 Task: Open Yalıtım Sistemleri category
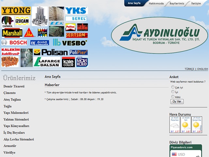pyautogui.click(x=16, y=119)
